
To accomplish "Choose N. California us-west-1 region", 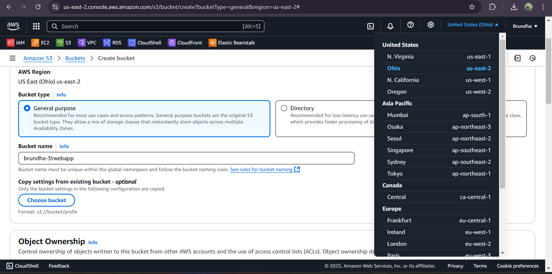I will click(x=439, y=80).
